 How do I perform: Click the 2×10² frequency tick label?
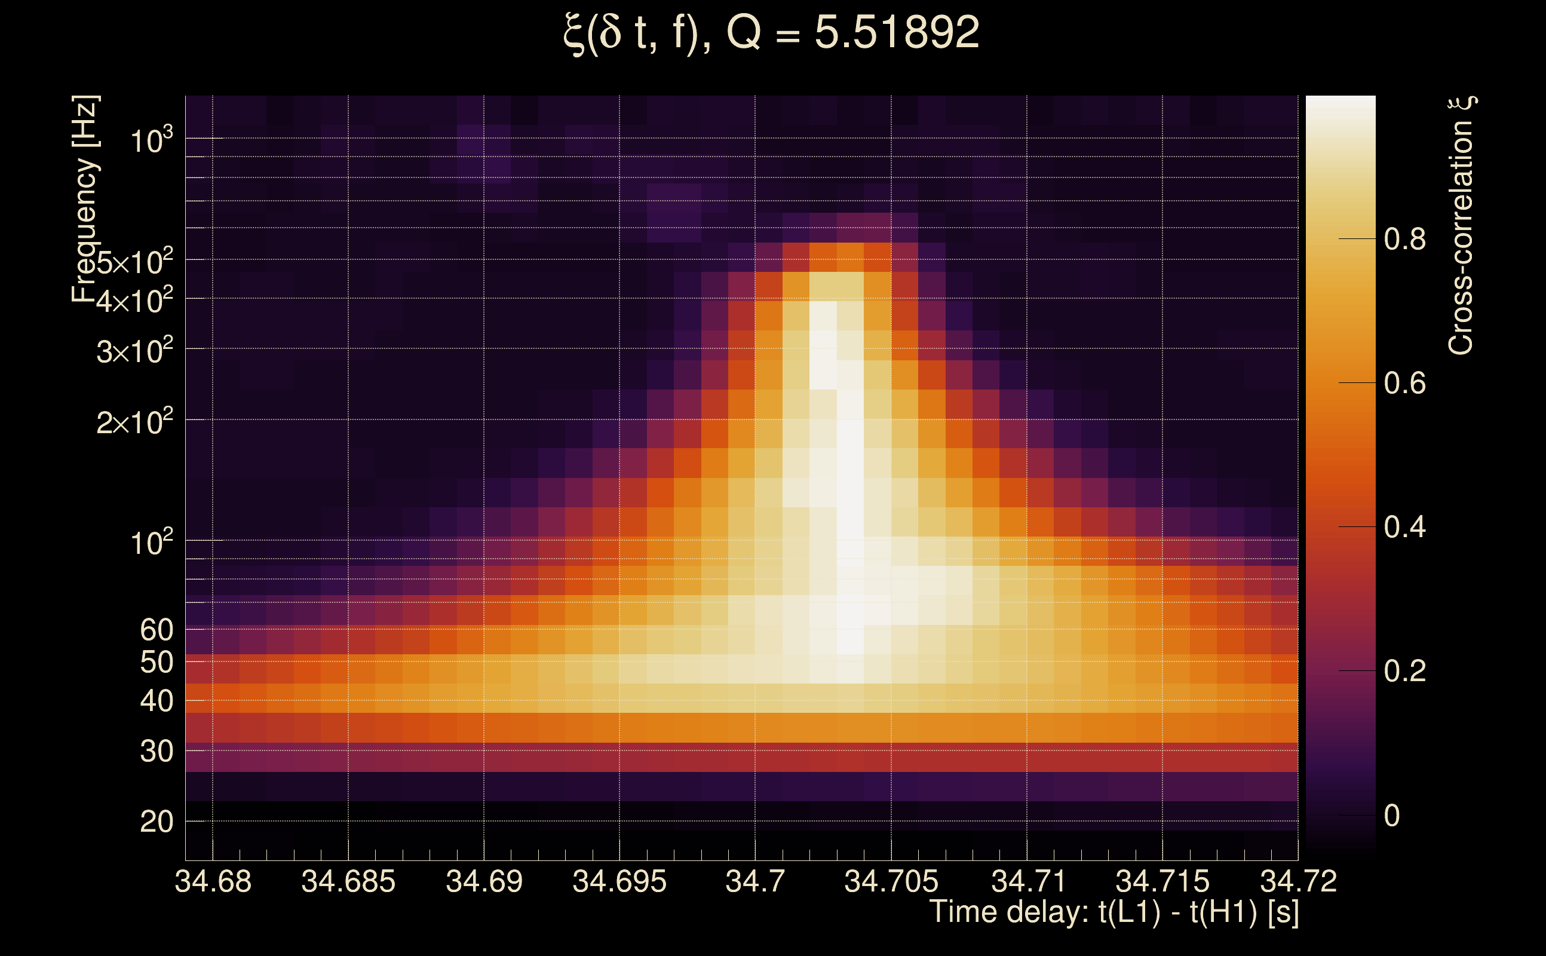point(134,422)
